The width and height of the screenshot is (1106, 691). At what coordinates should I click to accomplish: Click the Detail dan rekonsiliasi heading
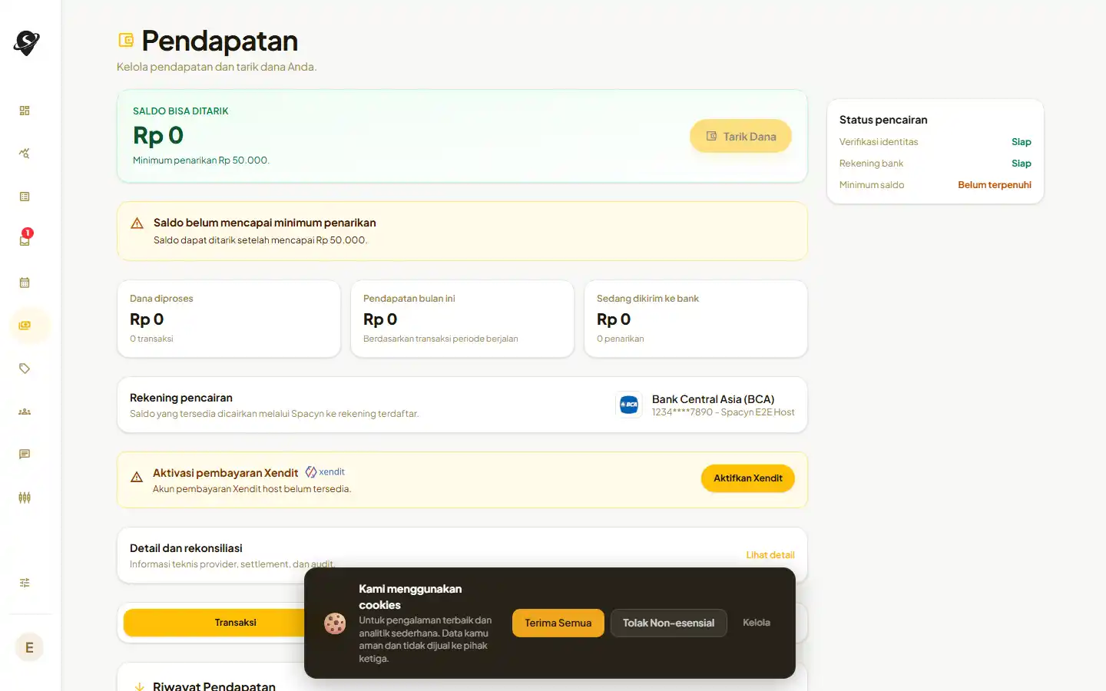coord(186,548)
